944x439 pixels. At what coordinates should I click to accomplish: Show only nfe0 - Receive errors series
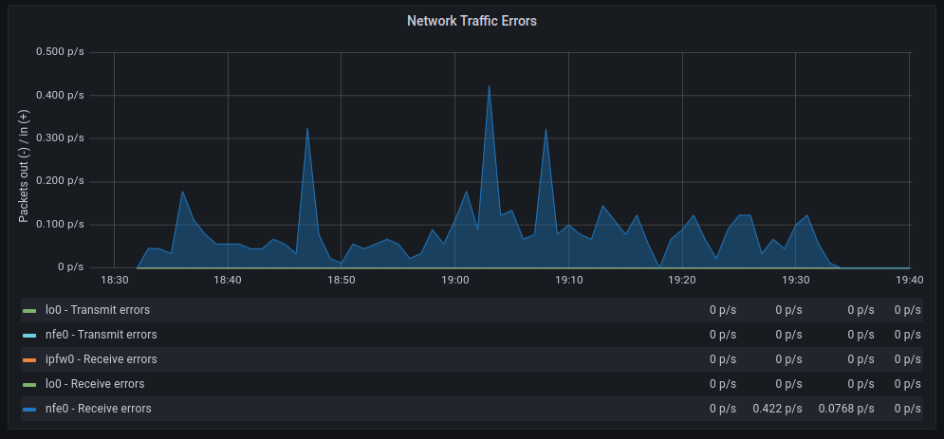coord(98,409)
